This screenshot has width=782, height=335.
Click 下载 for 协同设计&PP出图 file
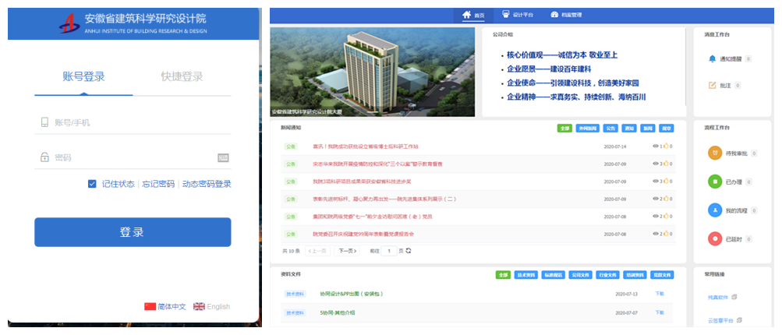click(x=660, y=294)
